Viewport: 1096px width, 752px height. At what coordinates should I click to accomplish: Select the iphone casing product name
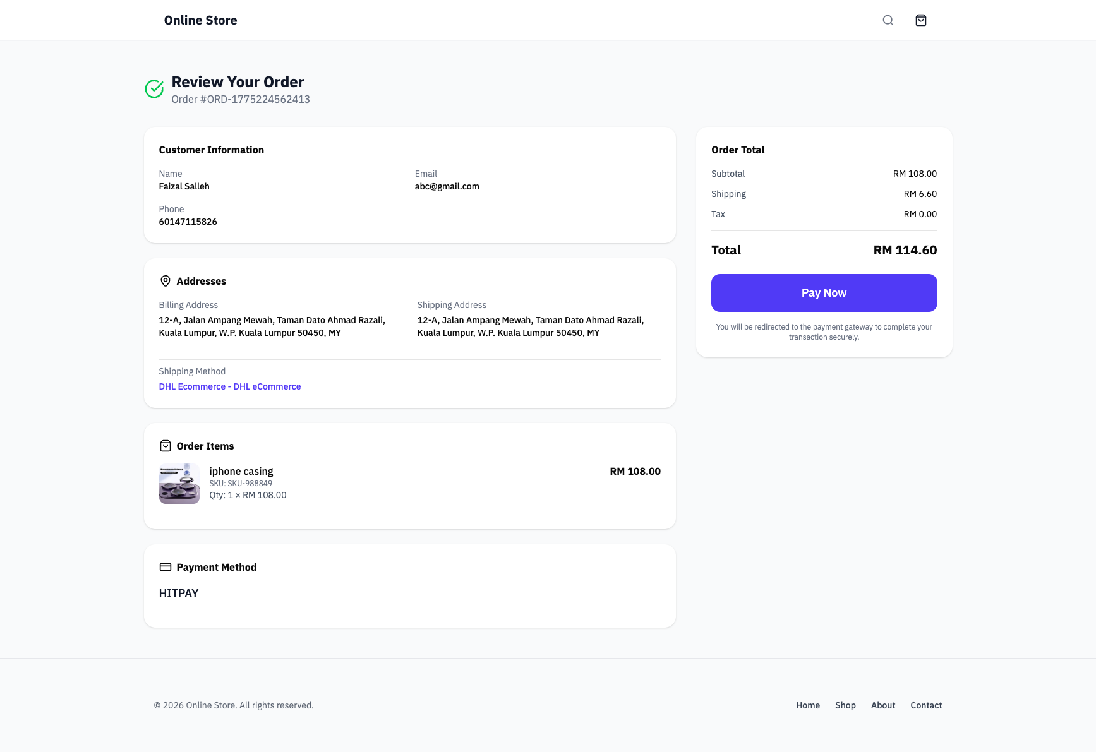coord(241,471)
